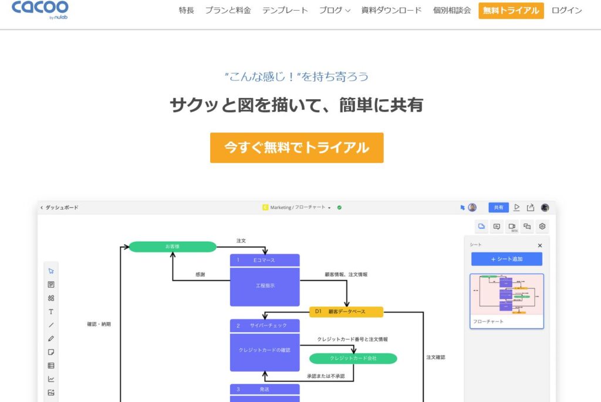Screen dimensions: 601x402
Task: Select the arrow selection tool
Action: 52,271
